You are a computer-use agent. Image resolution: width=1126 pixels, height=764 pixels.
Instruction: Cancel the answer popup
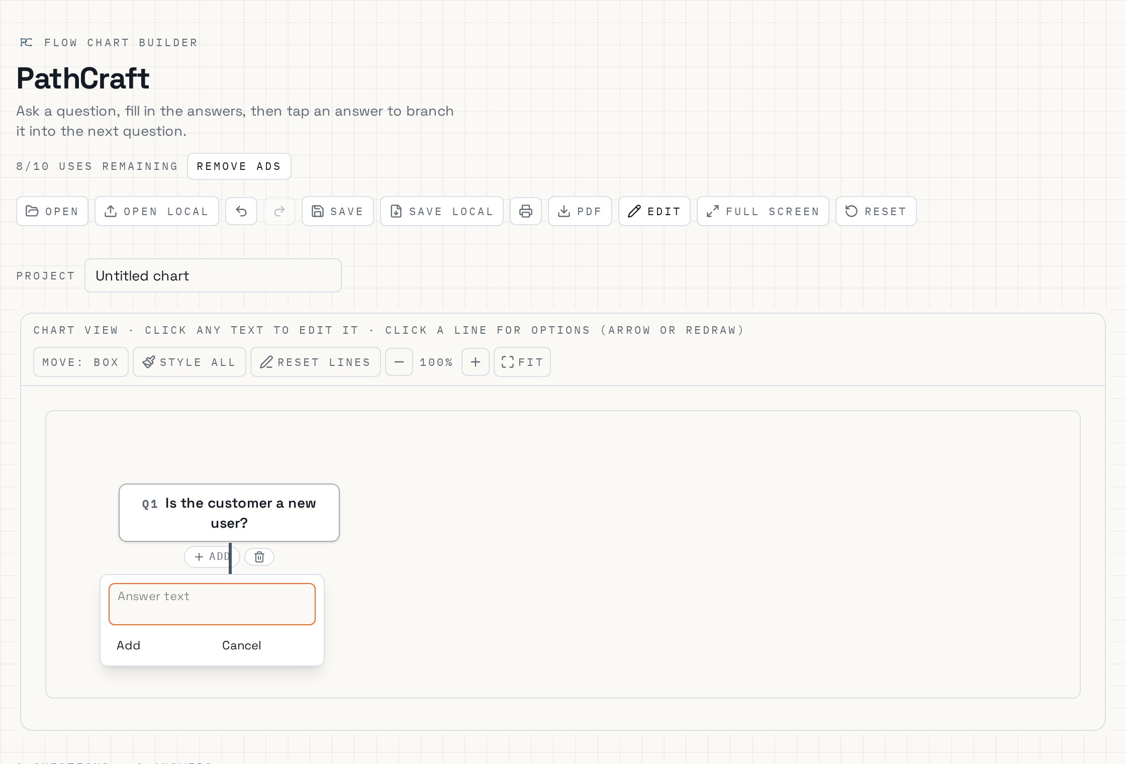coord(242,645)
